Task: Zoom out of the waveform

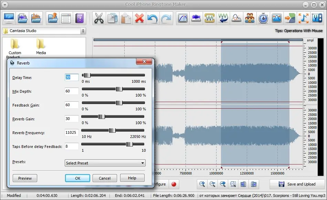Action: (212, 184)
